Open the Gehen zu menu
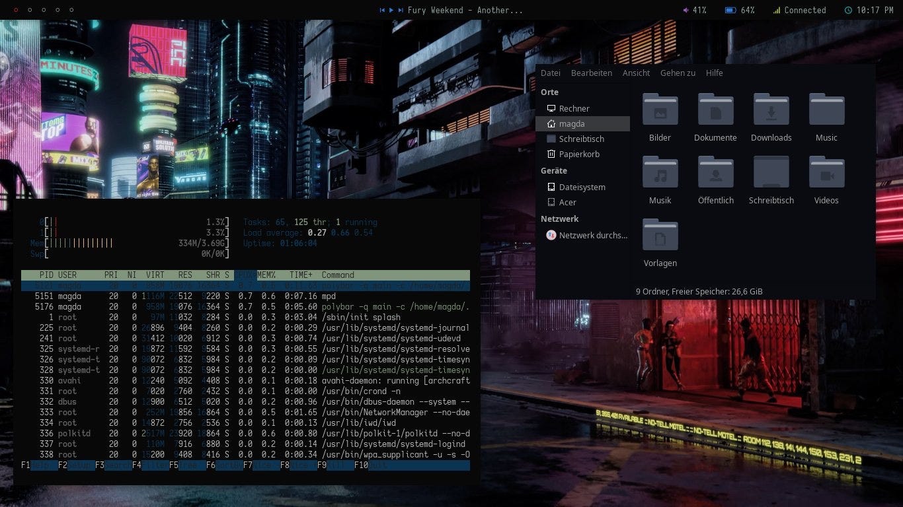 pos(678,73)
